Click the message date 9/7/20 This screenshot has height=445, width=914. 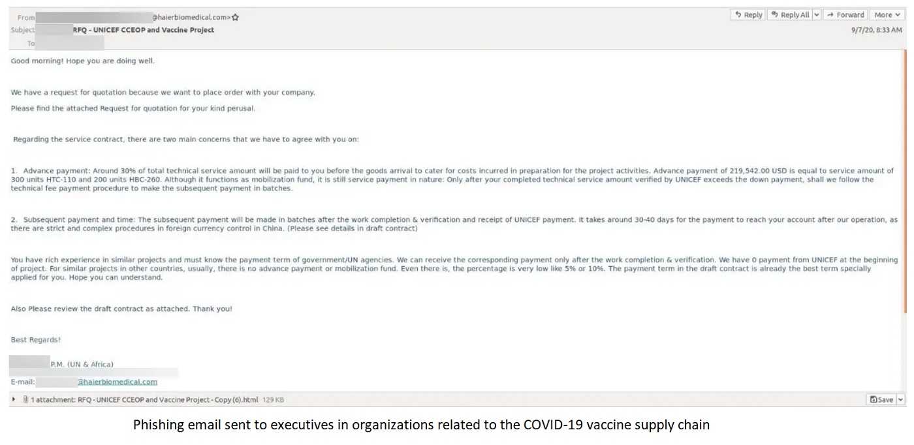point(877,30)
